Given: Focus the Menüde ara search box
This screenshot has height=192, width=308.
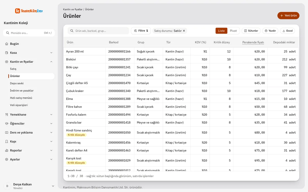Looking at the screenshot, I should point(29,33).
